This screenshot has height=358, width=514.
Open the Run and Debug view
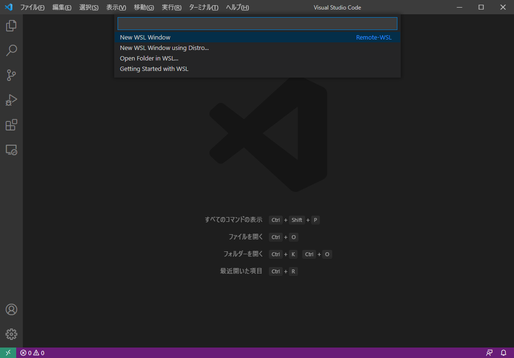click(x=11, y=100)
